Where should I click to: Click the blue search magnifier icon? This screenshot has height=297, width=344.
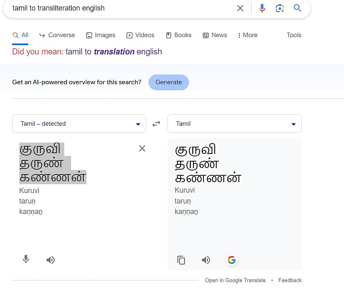point(298,8)
